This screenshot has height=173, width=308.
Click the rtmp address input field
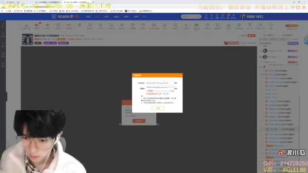coord(160,83)
